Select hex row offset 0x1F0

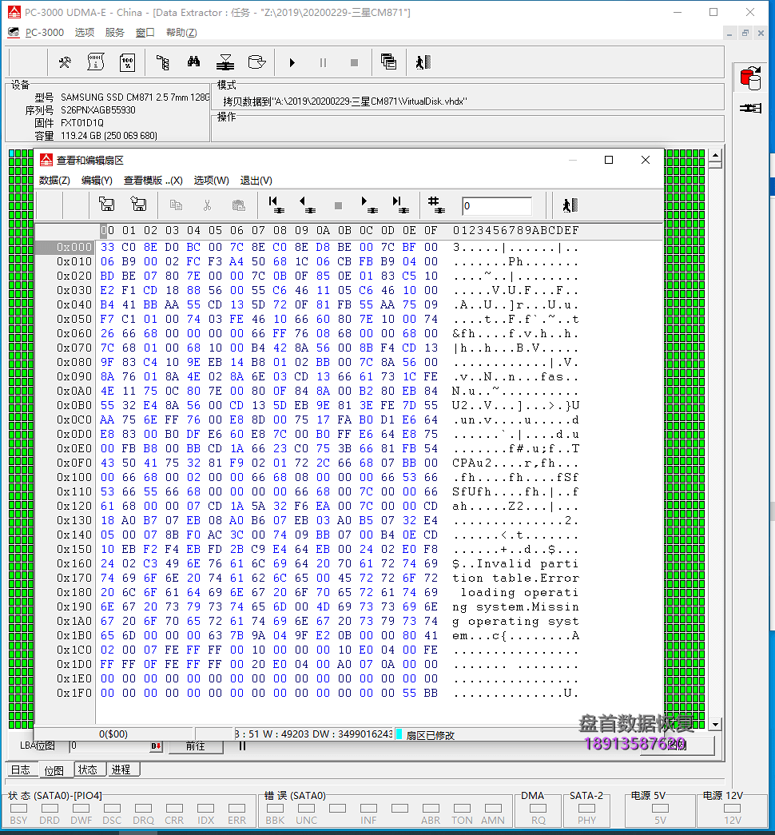coord(74,693)
